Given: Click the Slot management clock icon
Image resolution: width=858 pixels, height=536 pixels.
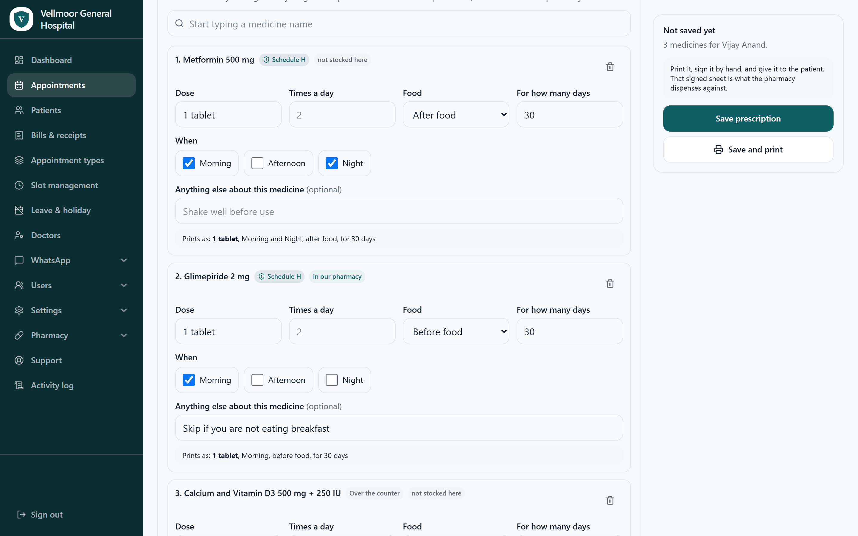Looking at the screenshot, I should 19,185.
